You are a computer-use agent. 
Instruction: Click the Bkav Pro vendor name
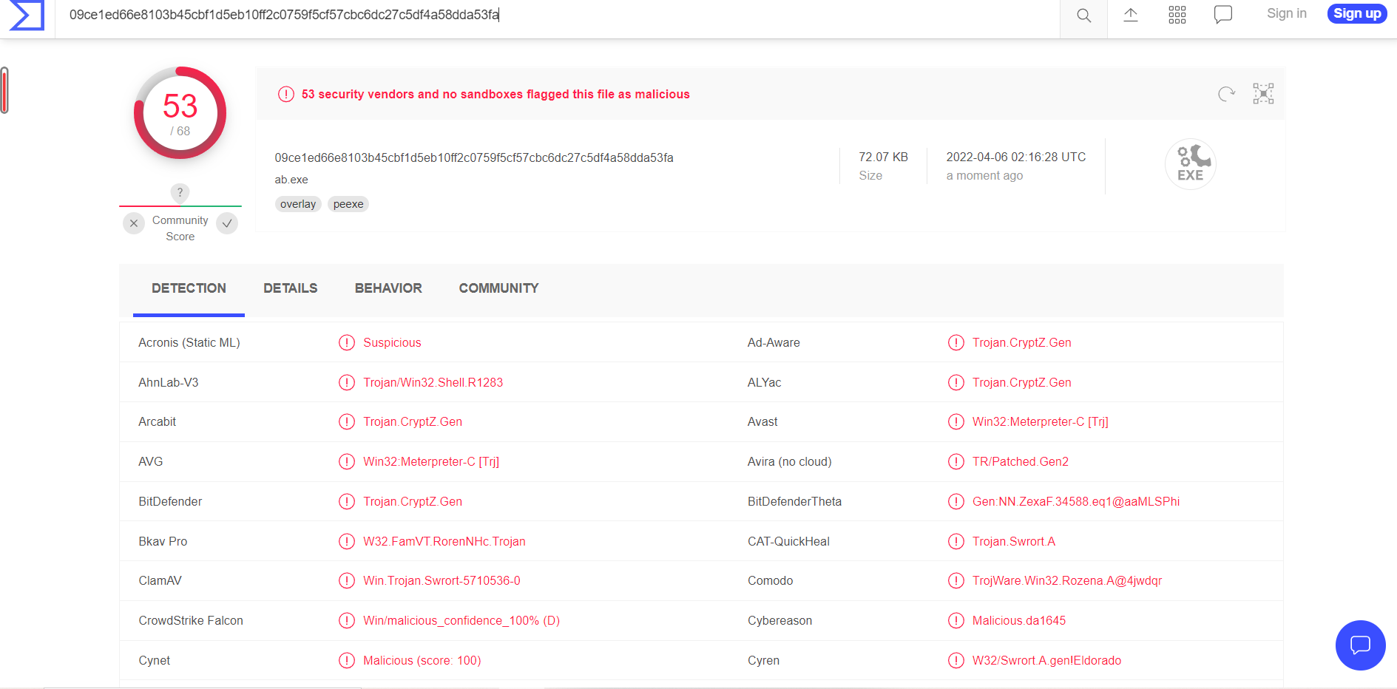click(x=163, y=542)
